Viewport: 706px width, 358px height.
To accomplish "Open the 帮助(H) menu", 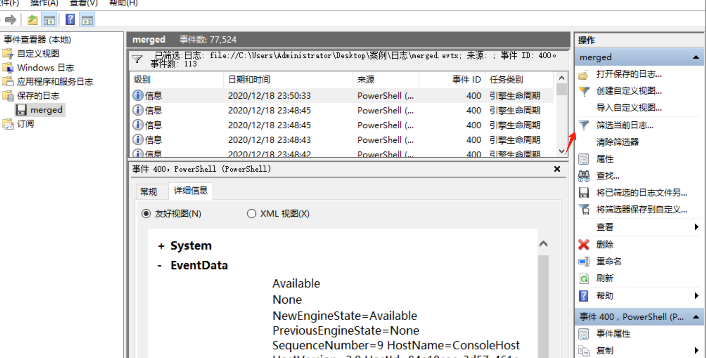I will tap(123, 3).
